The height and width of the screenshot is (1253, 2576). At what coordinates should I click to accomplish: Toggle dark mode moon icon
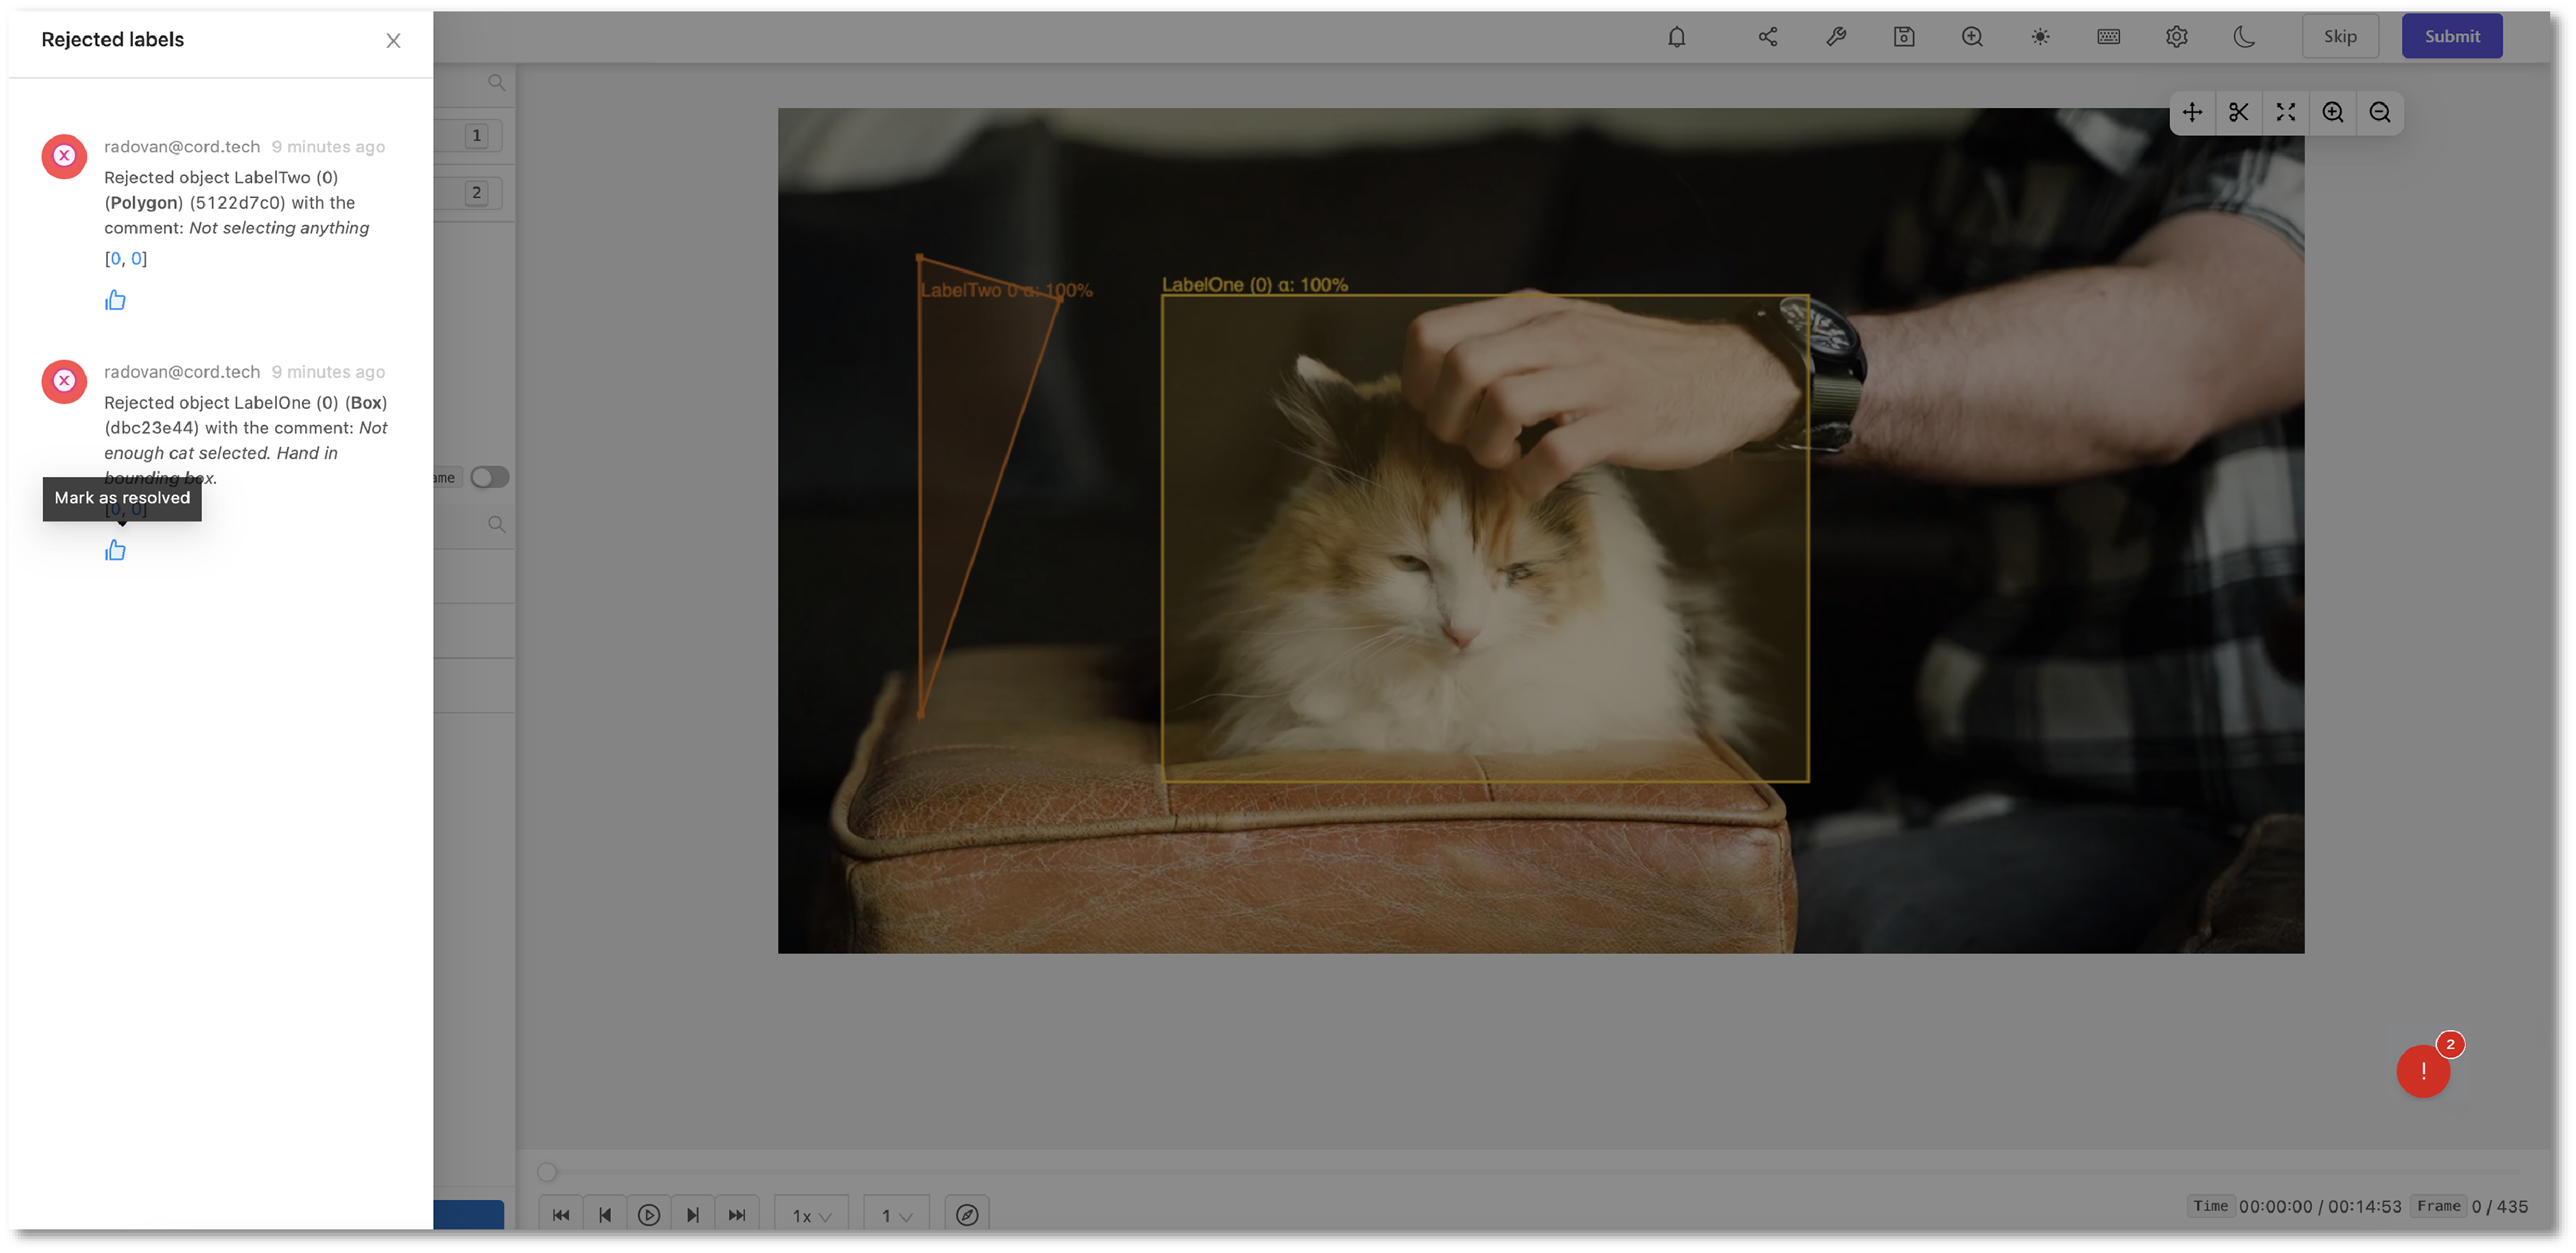point(2244,36)
